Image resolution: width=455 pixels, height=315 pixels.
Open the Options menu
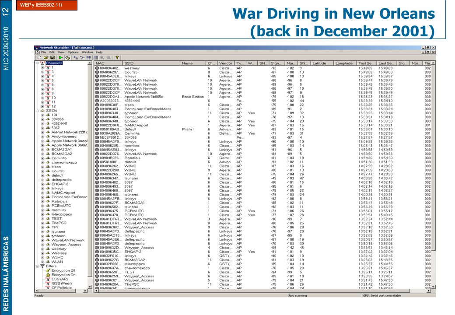click(x=73, y=52)
